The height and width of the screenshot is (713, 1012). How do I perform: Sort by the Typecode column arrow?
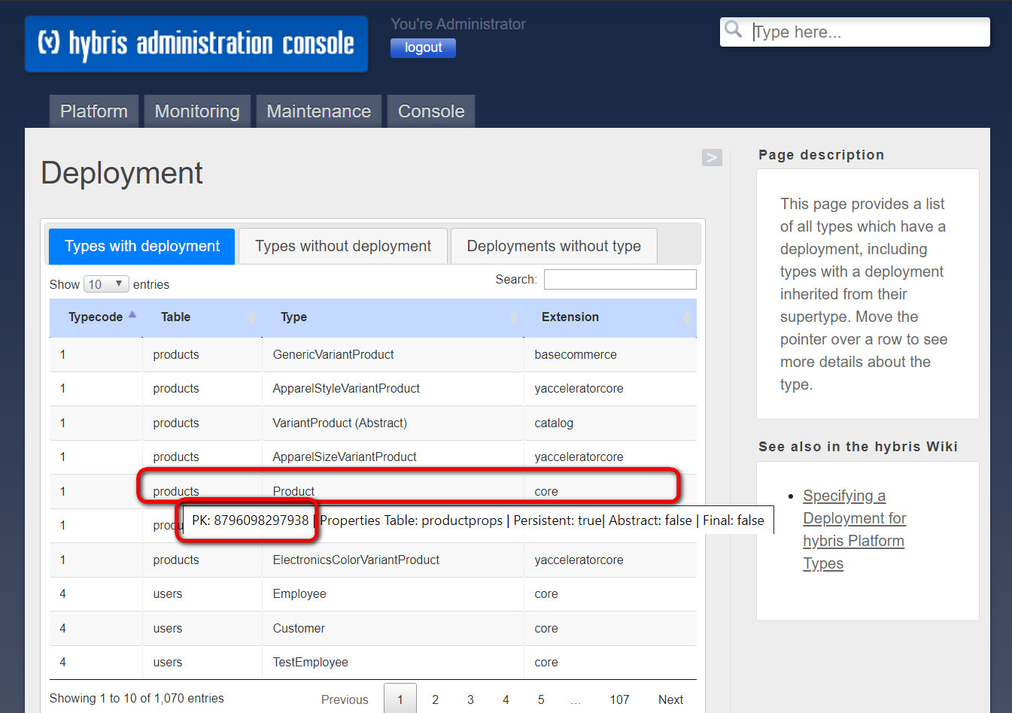[x=132, y=315]
